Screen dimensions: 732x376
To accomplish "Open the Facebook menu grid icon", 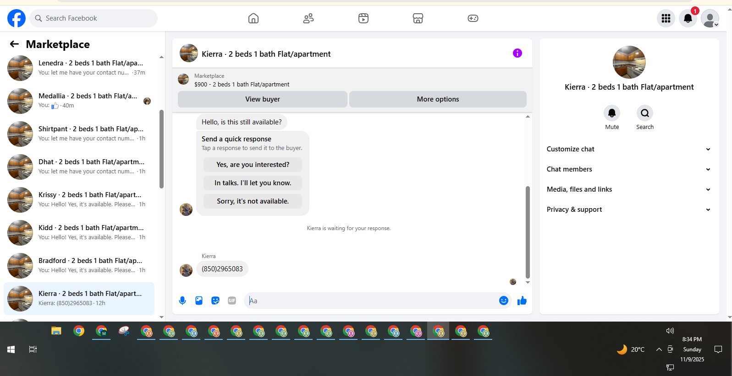I will [666, 18].
